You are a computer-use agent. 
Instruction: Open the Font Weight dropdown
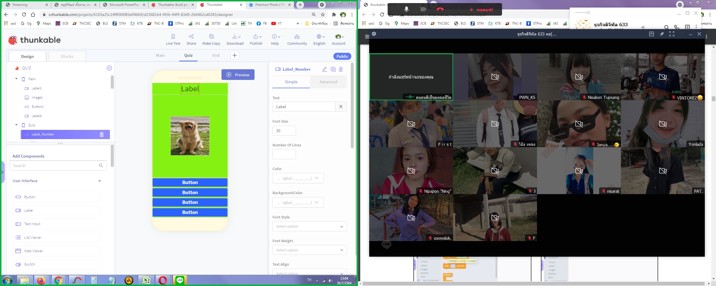(310, 250)
